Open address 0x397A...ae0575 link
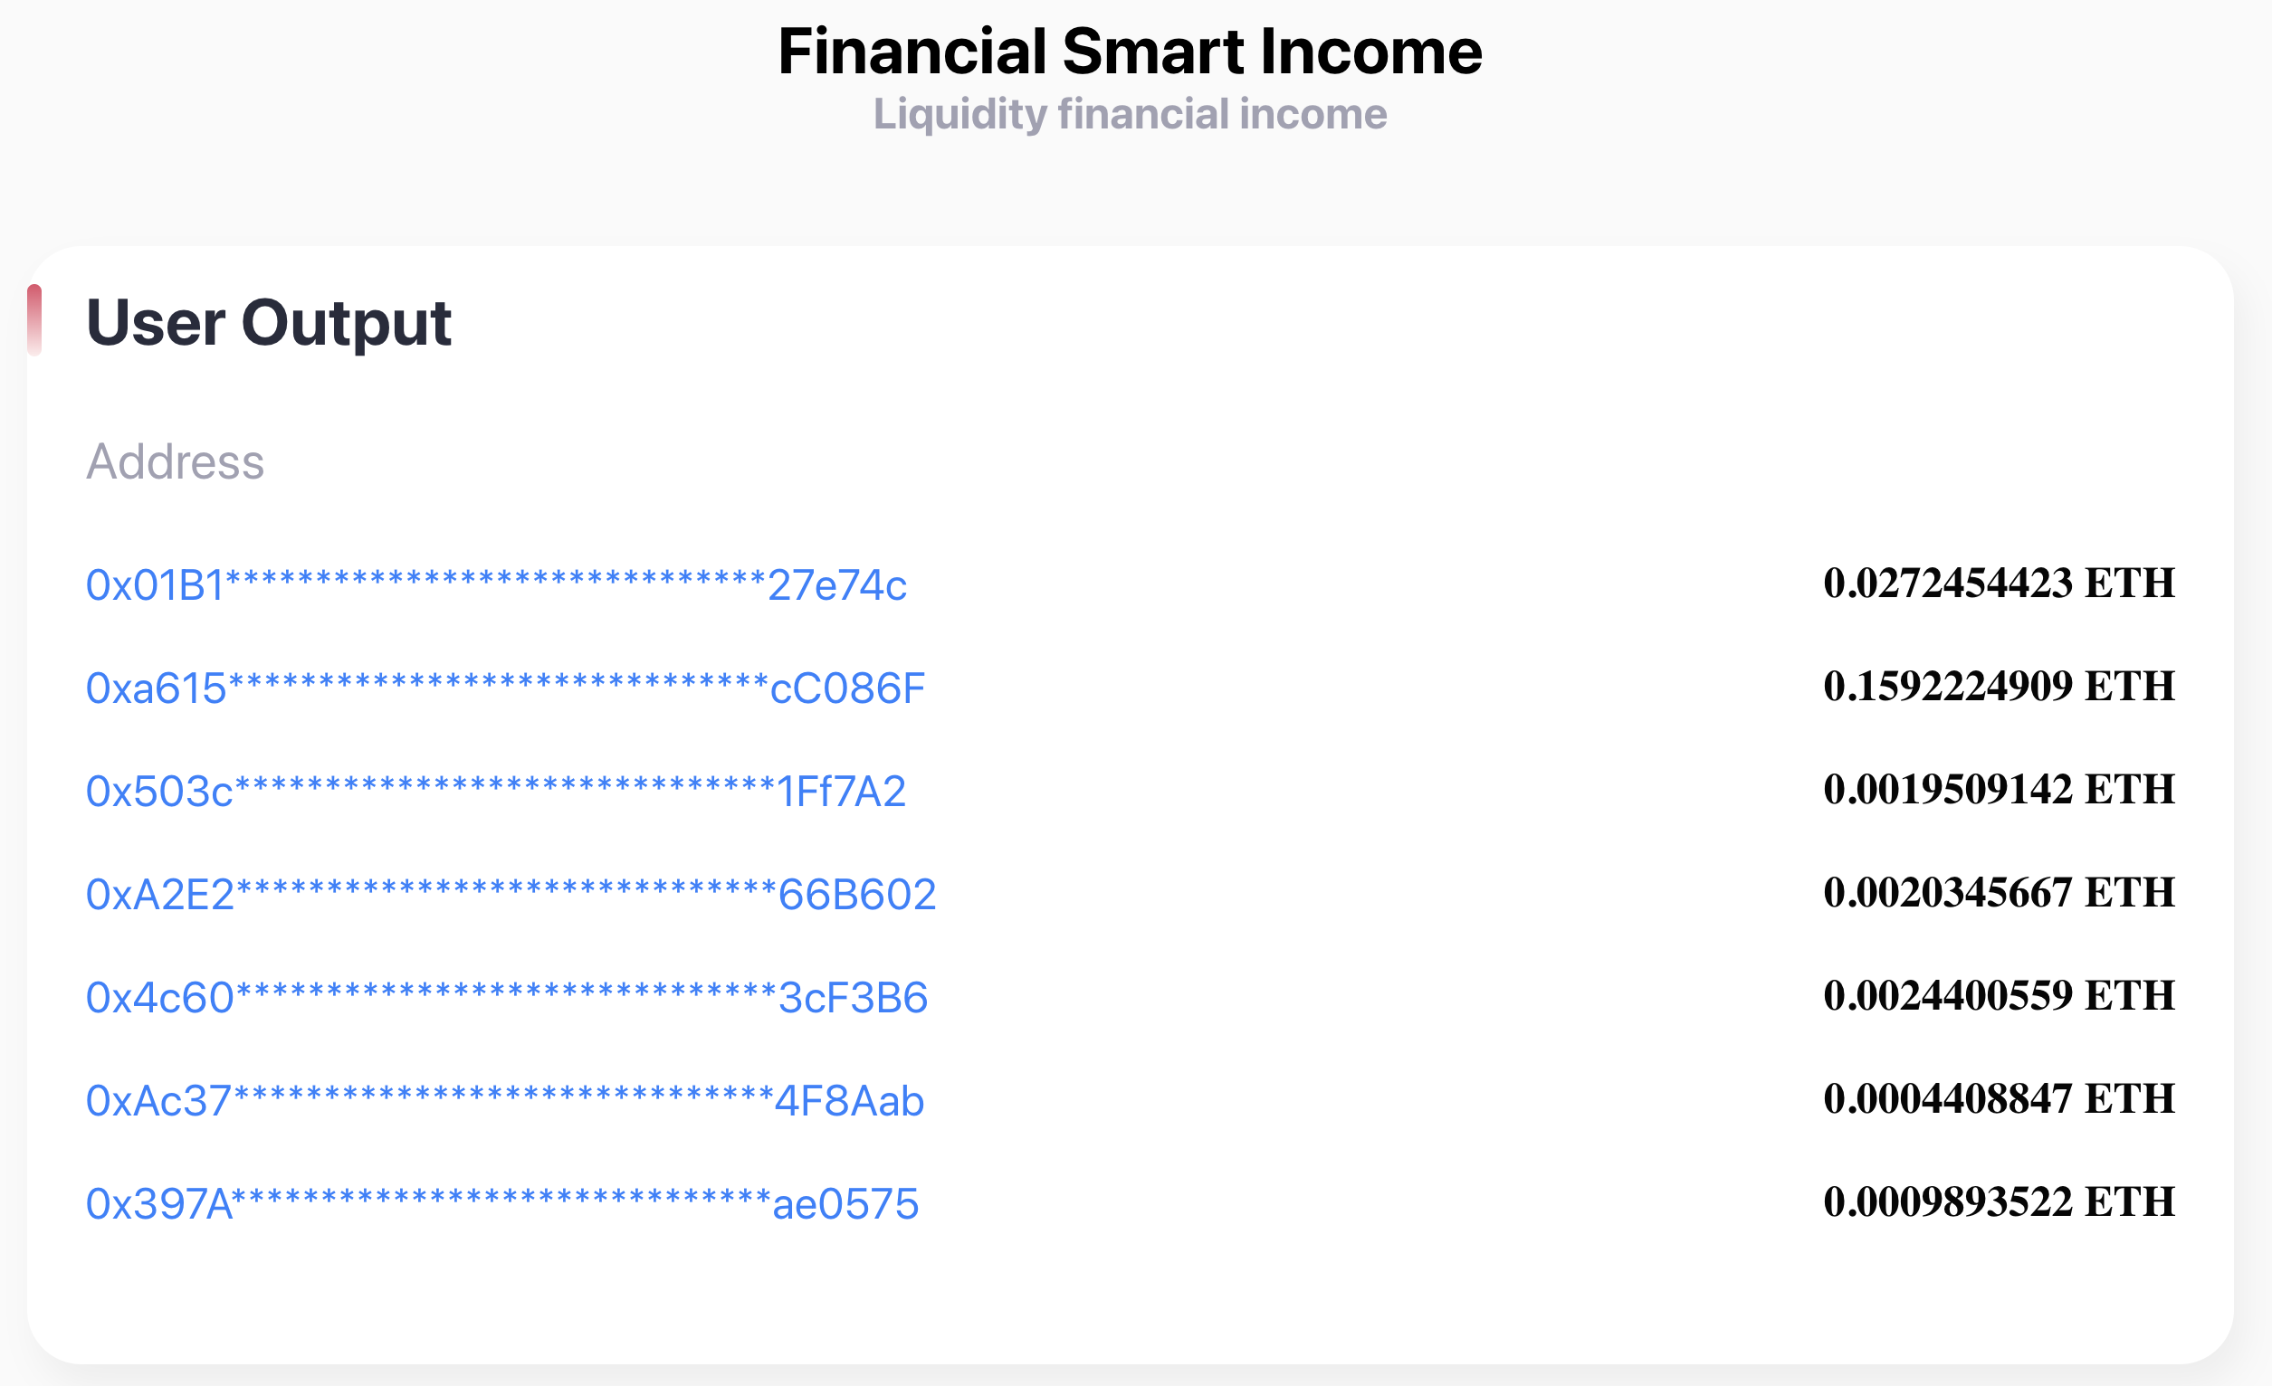The width and height of the screenshot is (2272, 1386). point(502,1204)
